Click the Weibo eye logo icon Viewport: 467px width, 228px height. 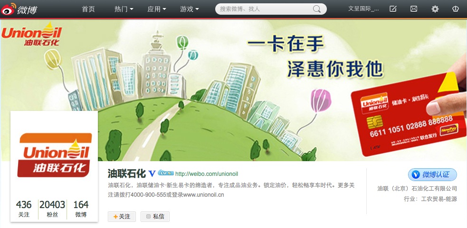coord(9,9)
